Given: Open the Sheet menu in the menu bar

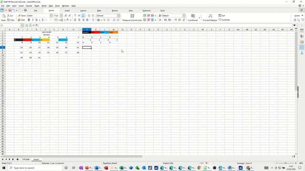Looking at the screenshot, I should 44,6.
